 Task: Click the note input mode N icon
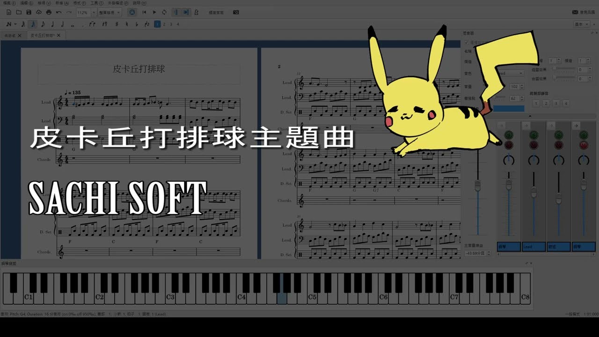click(x=9, y=24)
